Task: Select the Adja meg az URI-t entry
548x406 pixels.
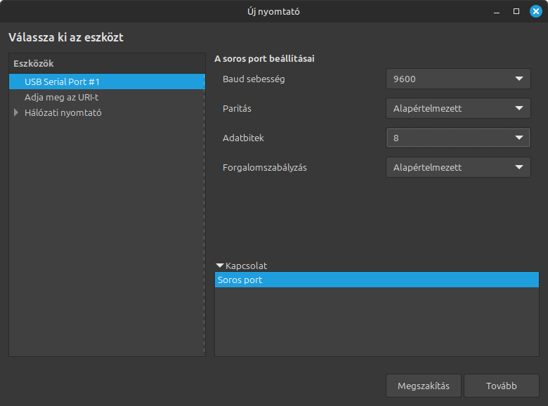Action: pyautogui.click(x=61, y=97)
